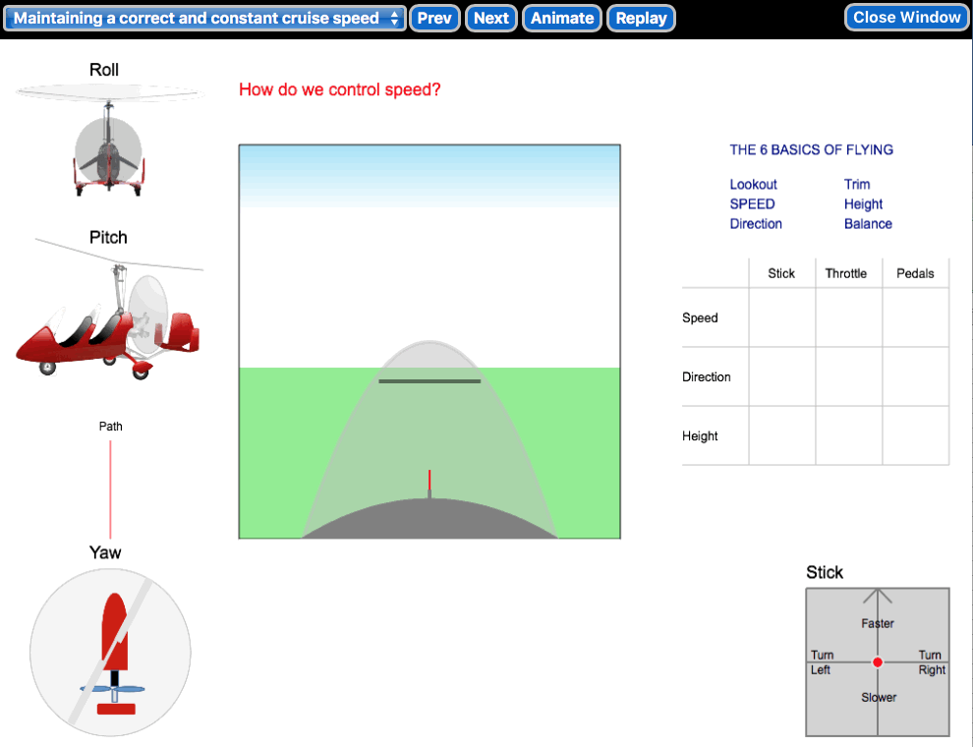The width and height of the screenshot is (973, 747).
Task: Open the lesson topic dropdown
Action: click(204, 18)
